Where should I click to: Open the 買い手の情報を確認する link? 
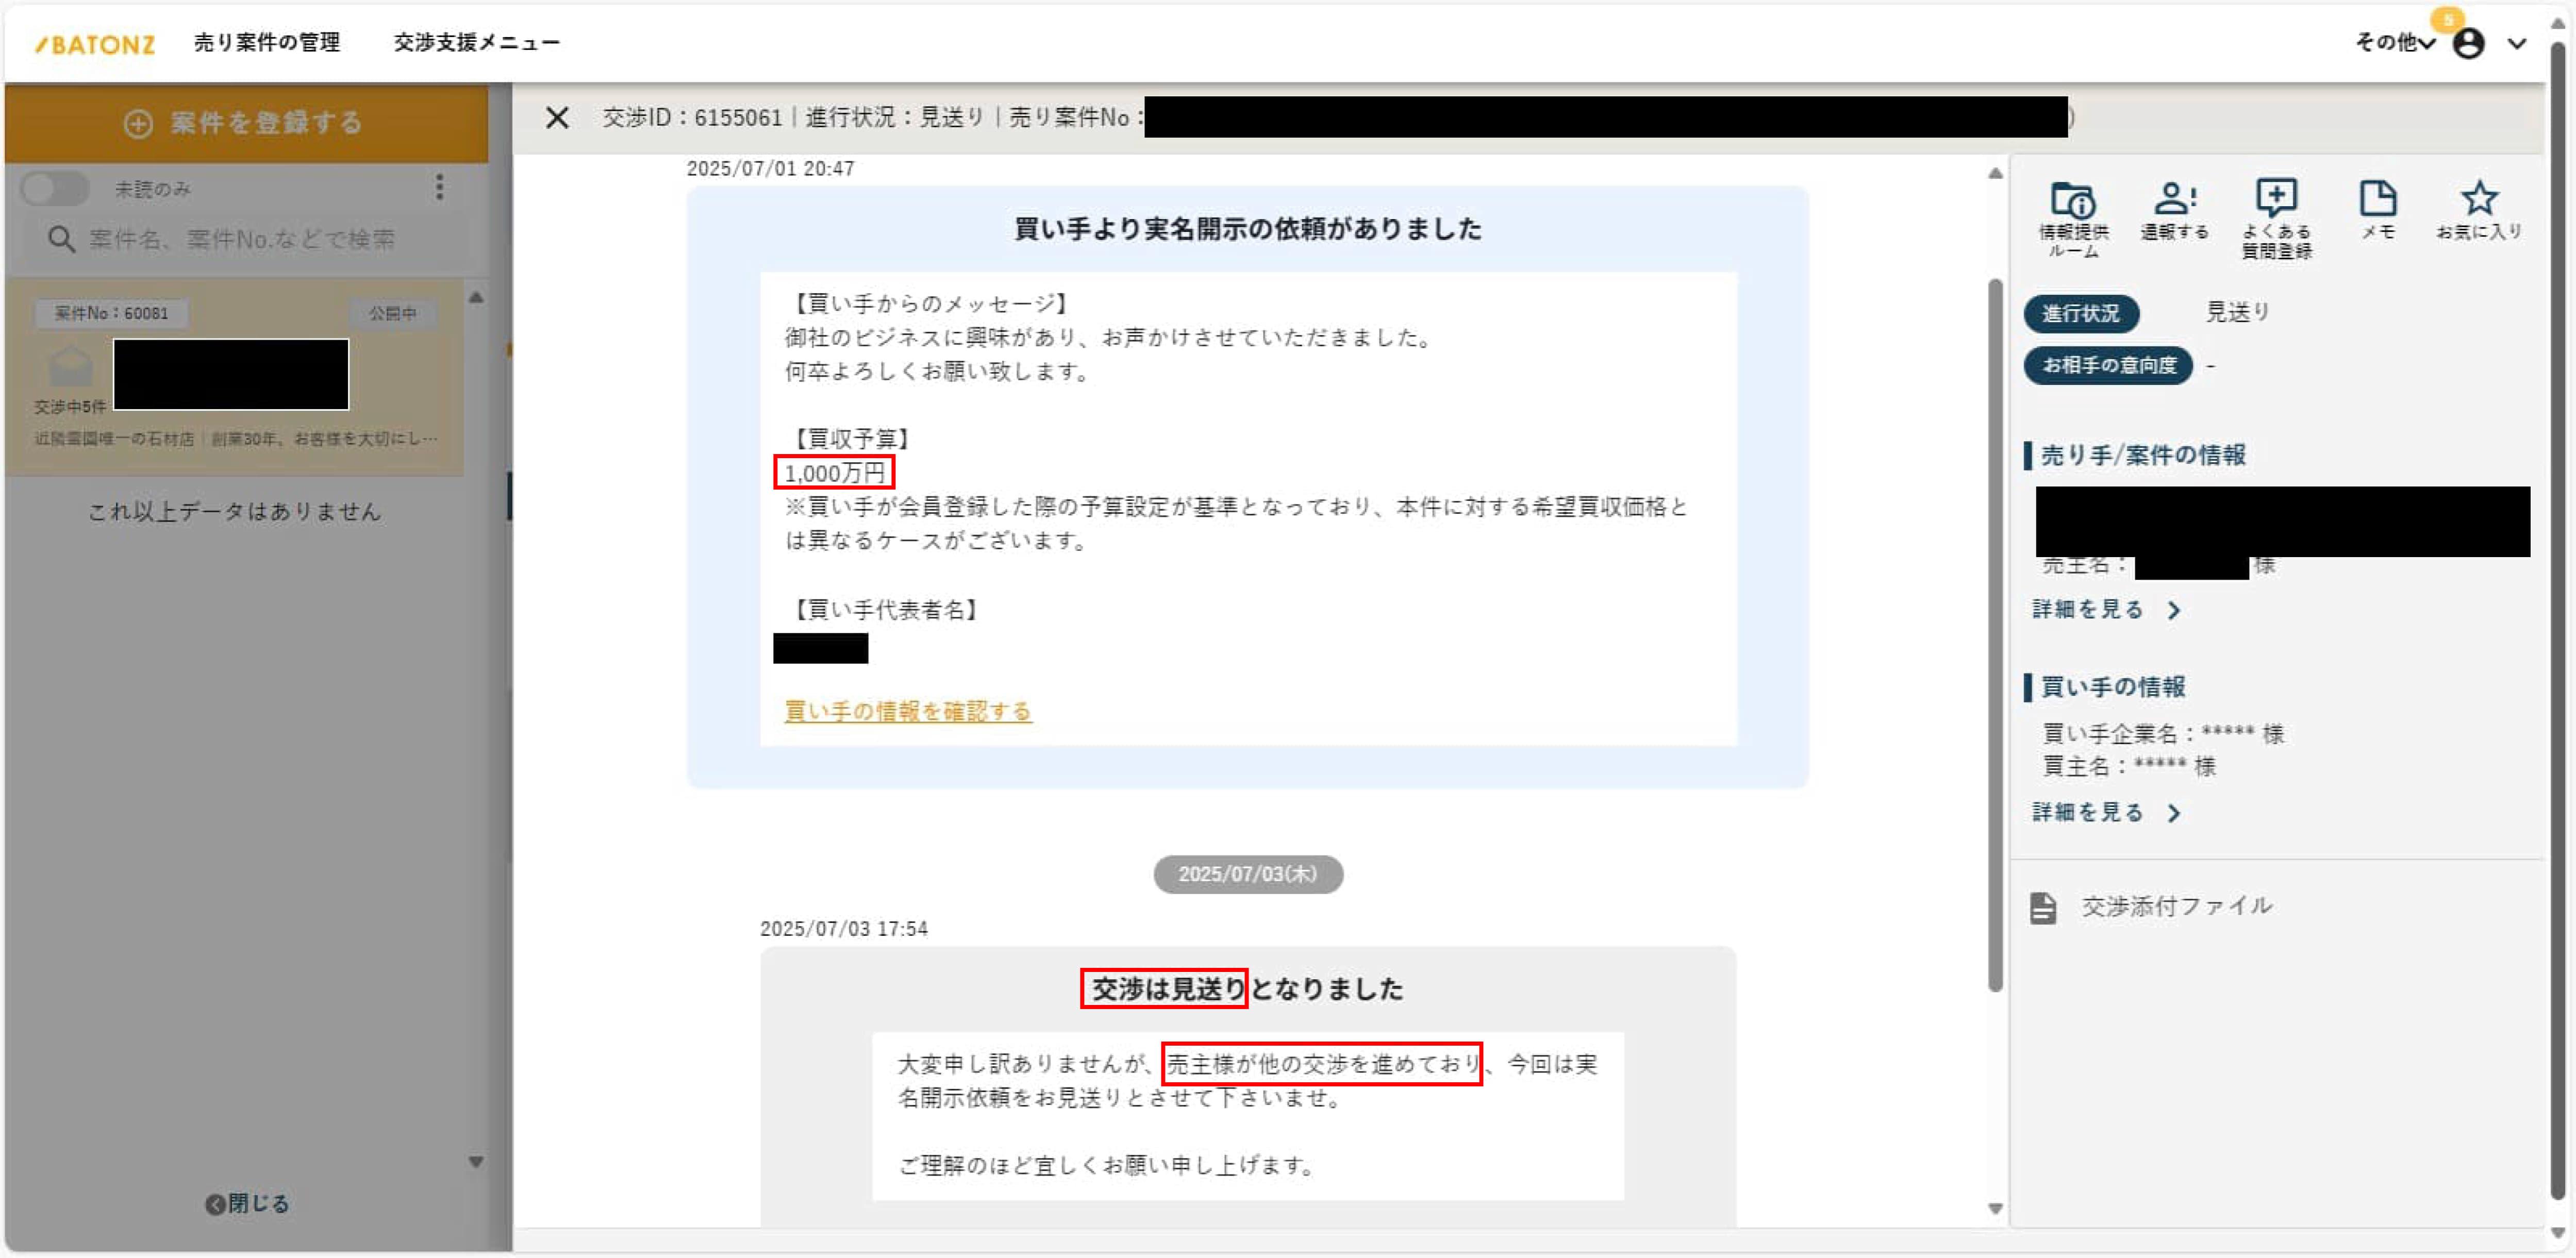click(907, 711)
